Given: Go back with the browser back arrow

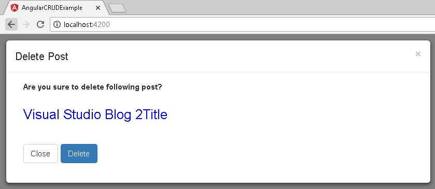Looking at the screenshot, I should (x=11, y=24).
